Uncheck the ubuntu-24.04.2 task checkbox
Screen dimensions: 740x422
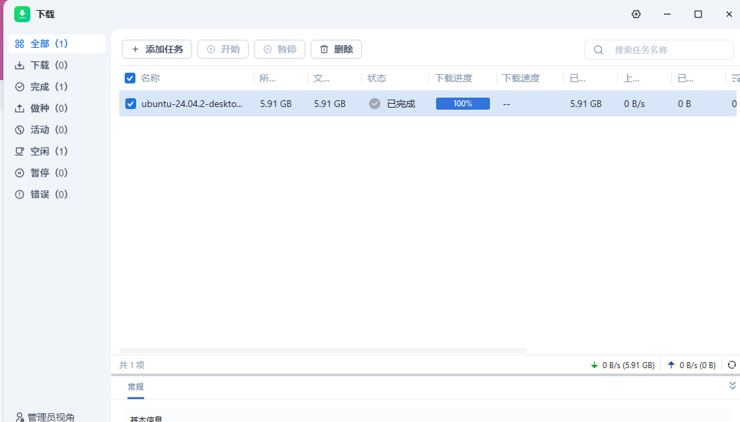[131, 104]
